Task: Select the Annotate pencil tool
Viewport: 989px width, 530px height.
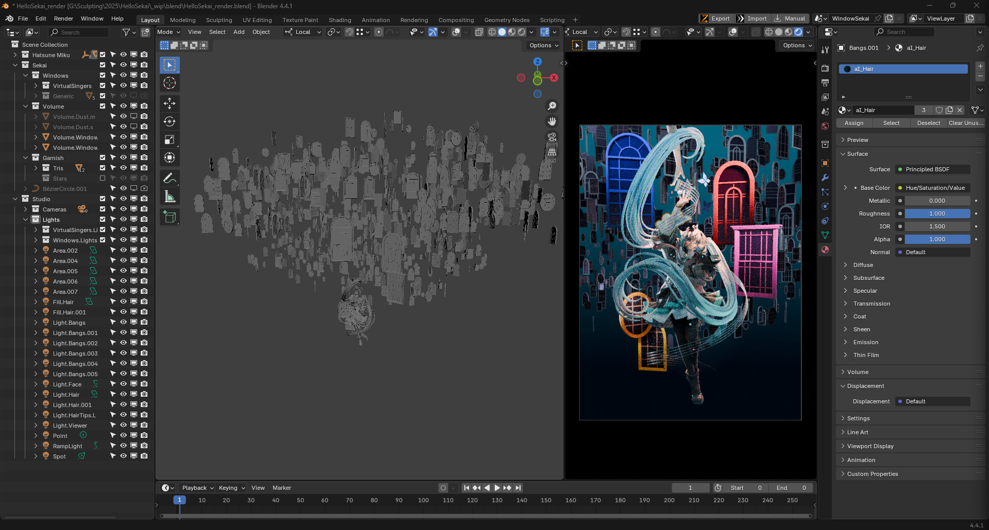Action: coord(170,179)
